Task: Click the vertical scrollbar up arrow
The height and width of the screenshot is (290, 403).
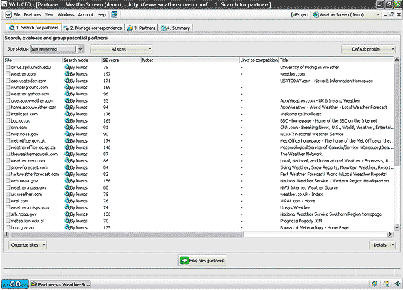Action: tap(397, 60)
